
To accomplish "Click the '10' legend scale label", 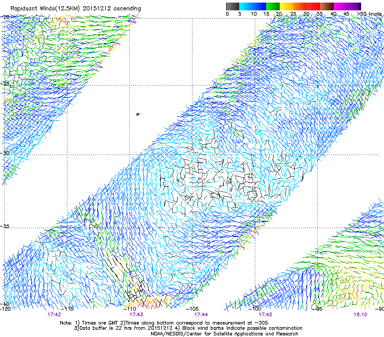I will (254, 14).
